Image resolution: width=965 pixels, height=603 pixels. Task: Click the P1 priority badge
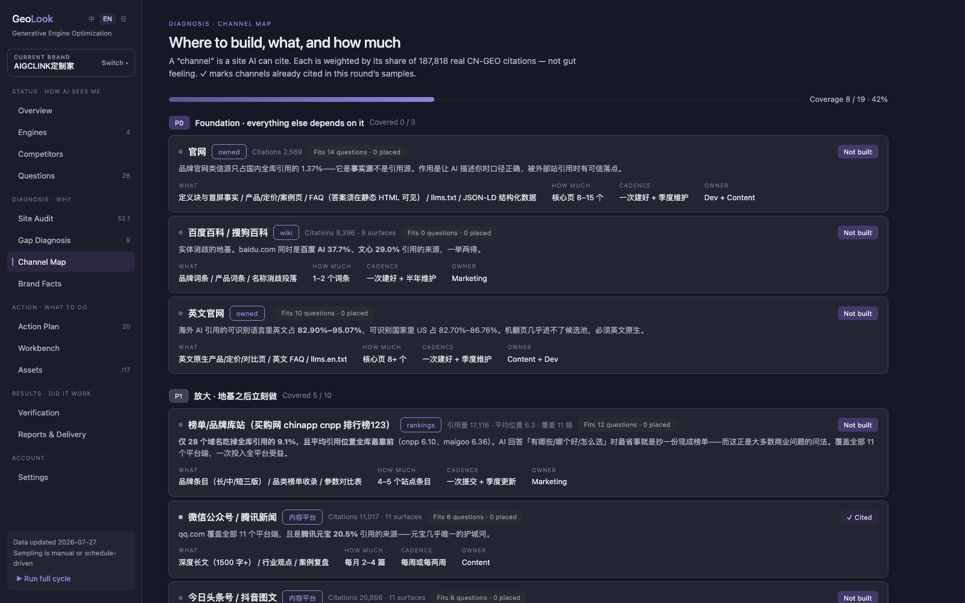pos(179,396)
